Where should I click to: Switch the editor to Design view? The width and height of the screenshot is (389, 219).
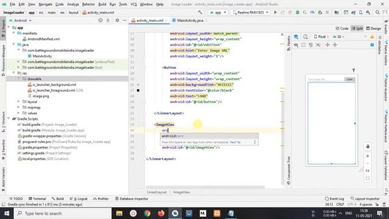[x=374, y=29]
